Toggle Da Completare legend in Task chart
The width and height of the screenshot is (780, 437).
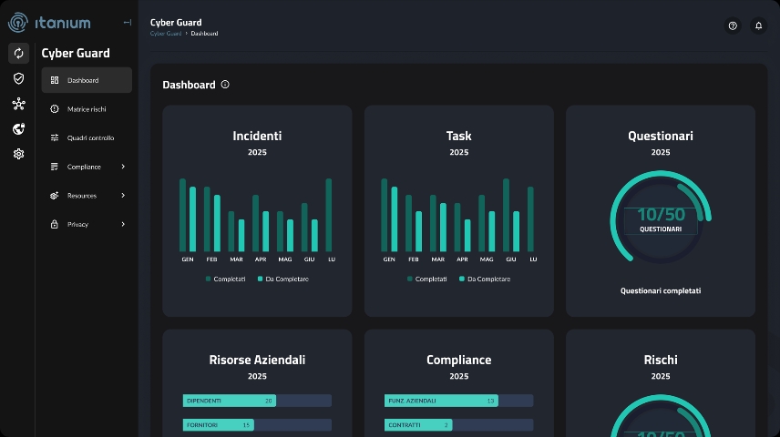(483, 279)
